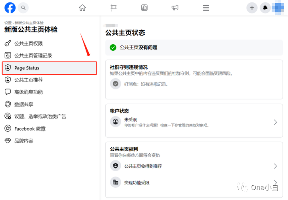Click the 公共主页福利 heading

click(124, 149)
